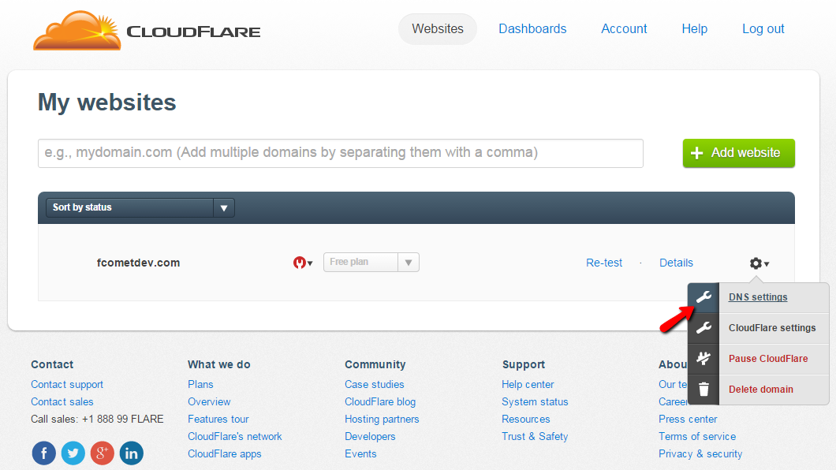Screen dimensions: 836x470
Task: Open the Resources link
Action: [526, 419]
